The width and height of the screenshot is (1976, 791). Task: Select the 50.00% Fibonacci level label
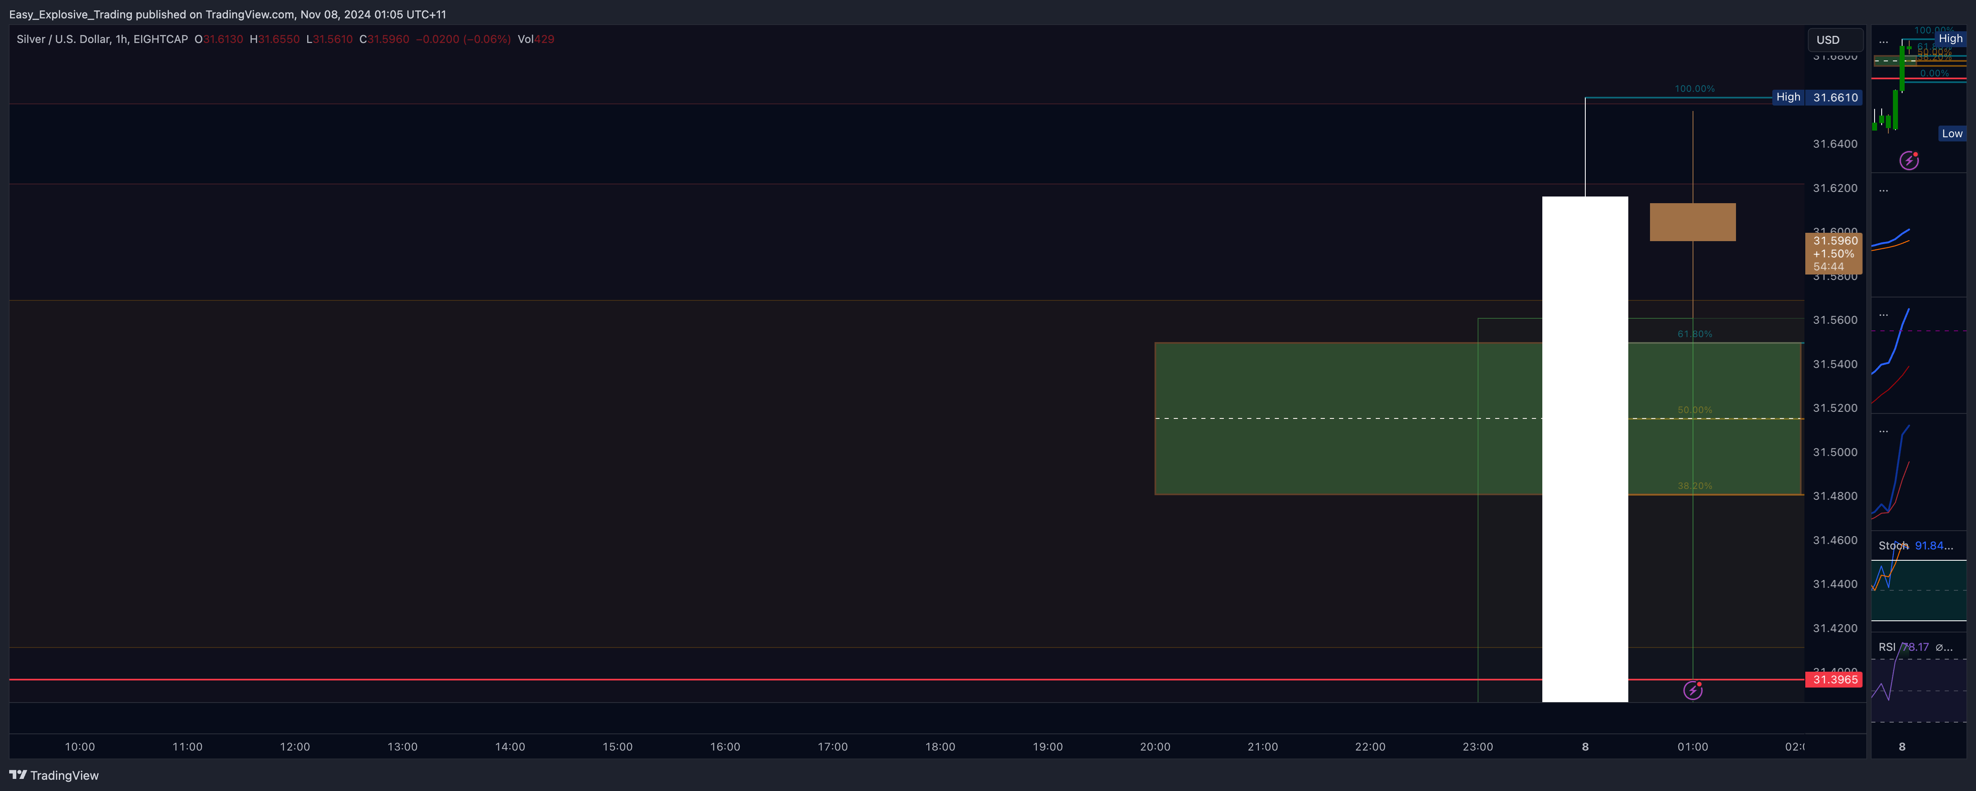click(1695, 410)
